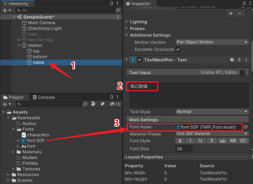Toggle Bold font style

point(180,141)
